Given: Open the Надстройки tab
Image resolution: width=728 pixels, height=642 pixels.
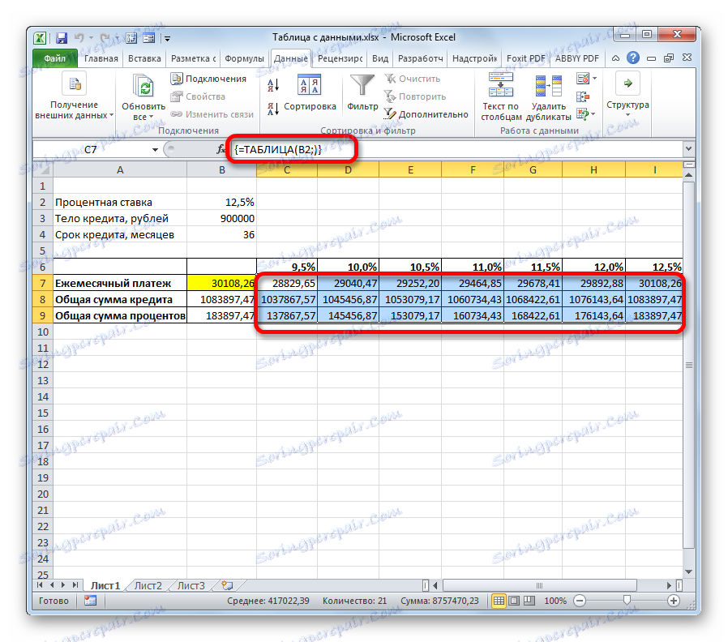Looking at the screenshot, I should [x=474, y=58].
